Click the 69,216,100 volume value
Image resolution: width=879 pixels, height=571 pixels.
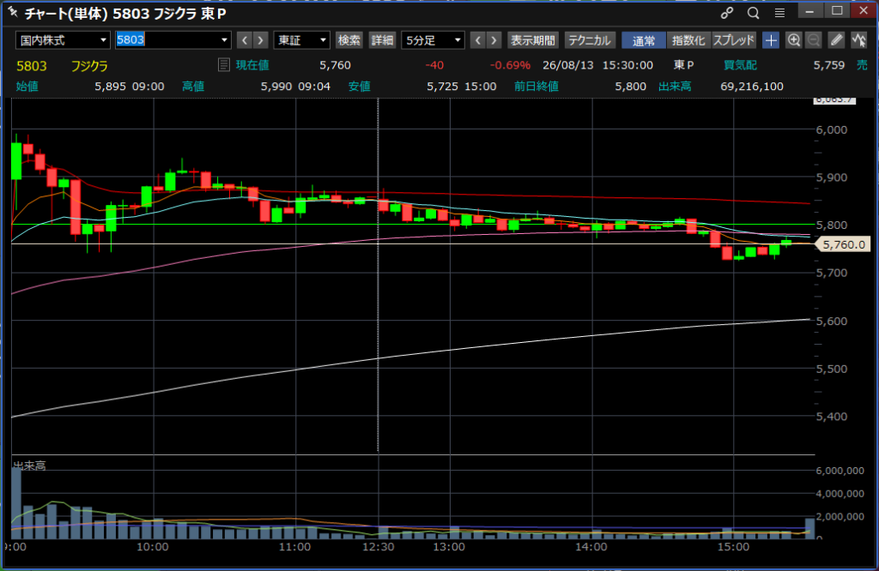tap(752, 87)
